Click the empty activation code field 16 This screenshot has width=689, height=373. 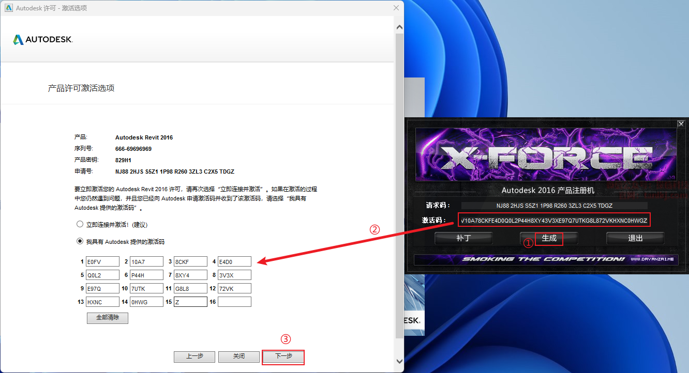(234, 302)
